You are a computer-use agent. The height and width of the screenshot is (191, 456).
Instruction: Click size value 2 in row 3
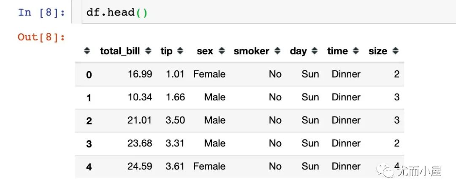tap(396, 143)
